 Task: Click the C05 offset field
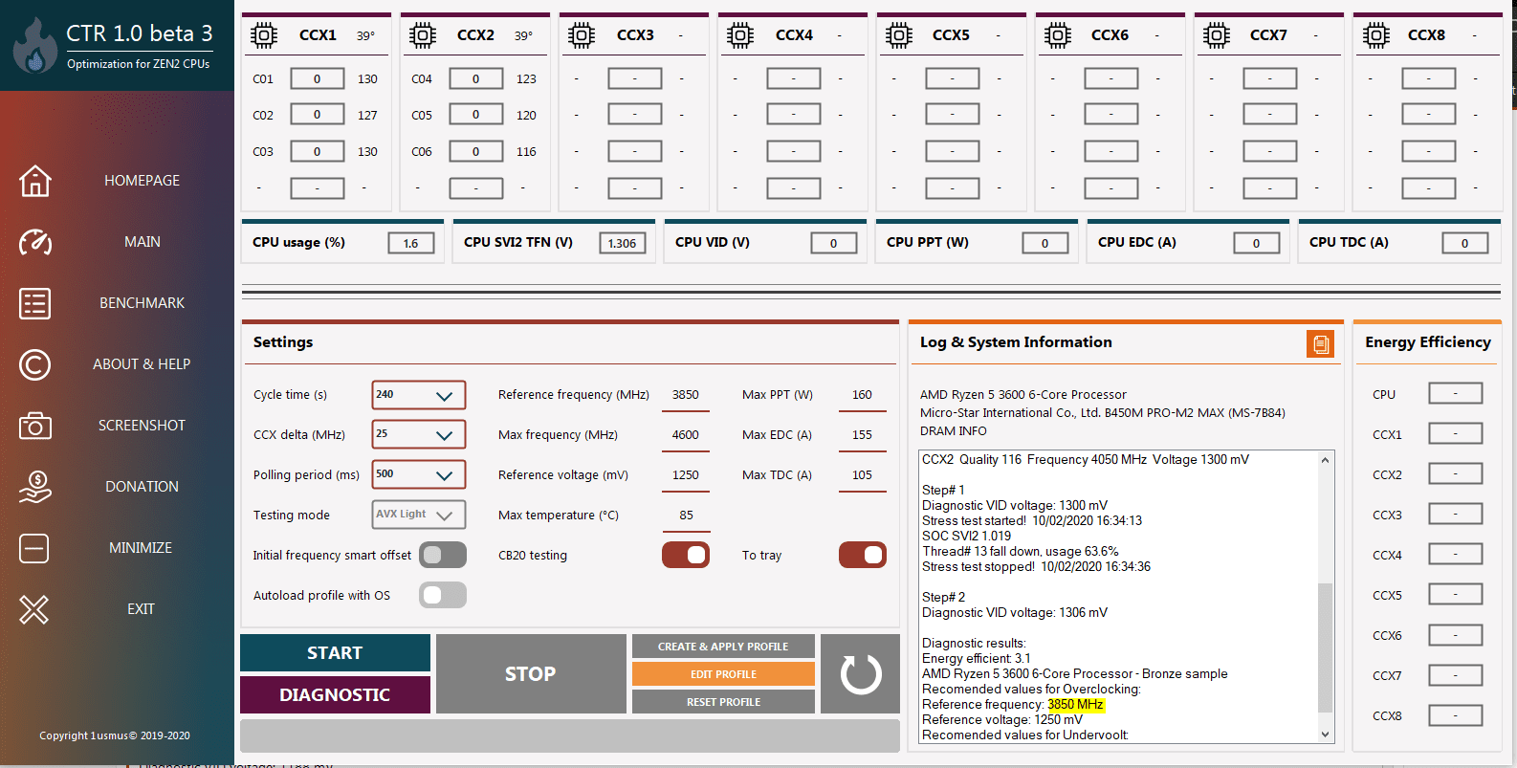tap(476, 115)
